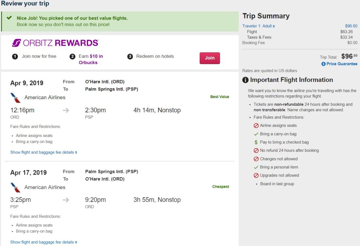Click the Cheapest label on return flight
This screenshot has width=360, height=246.
[220, 187]
